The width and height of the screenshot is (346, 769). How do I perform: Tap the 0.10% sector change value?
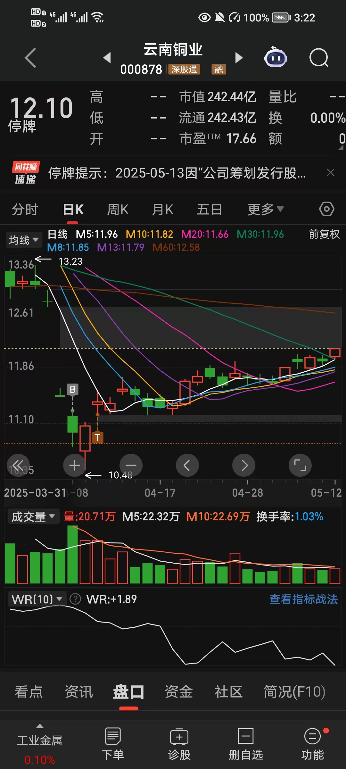(40, 760)
